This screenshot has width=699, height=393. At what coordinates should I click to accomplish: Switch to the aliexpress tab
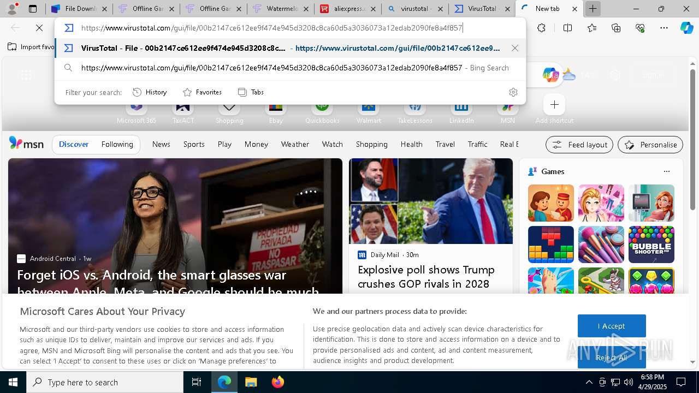coord(348,9)
